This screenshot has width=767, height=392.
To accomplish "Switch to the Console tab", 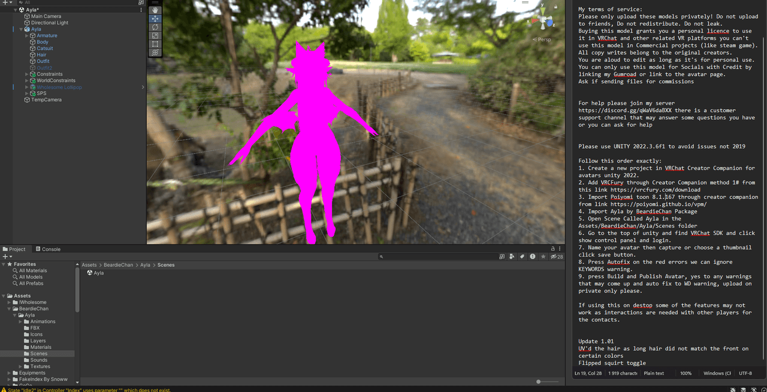I will click(48, 249).
